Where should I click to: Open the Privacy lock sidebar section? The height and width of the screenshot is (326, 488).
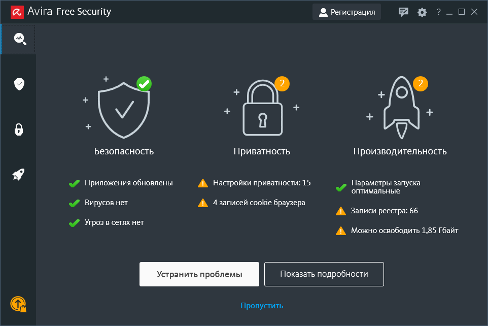pyautogui.click(x=19, y=129)
